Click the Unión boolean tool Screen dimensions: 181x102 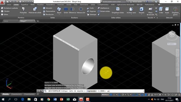click(66, 10)
